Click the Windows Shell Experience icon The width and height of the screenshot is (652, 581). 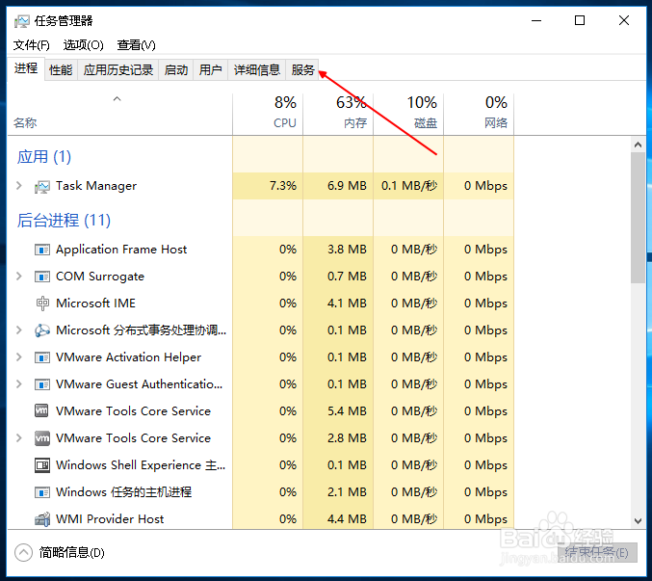pyautogui.click(x=42, y=465)
